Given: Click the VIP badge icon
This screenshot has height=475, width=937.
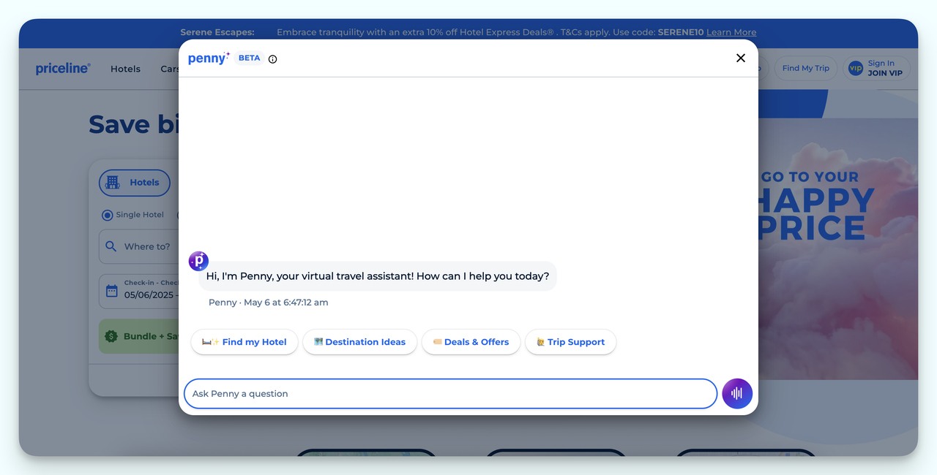Looking at the screenshot, I should click(855, 68).
